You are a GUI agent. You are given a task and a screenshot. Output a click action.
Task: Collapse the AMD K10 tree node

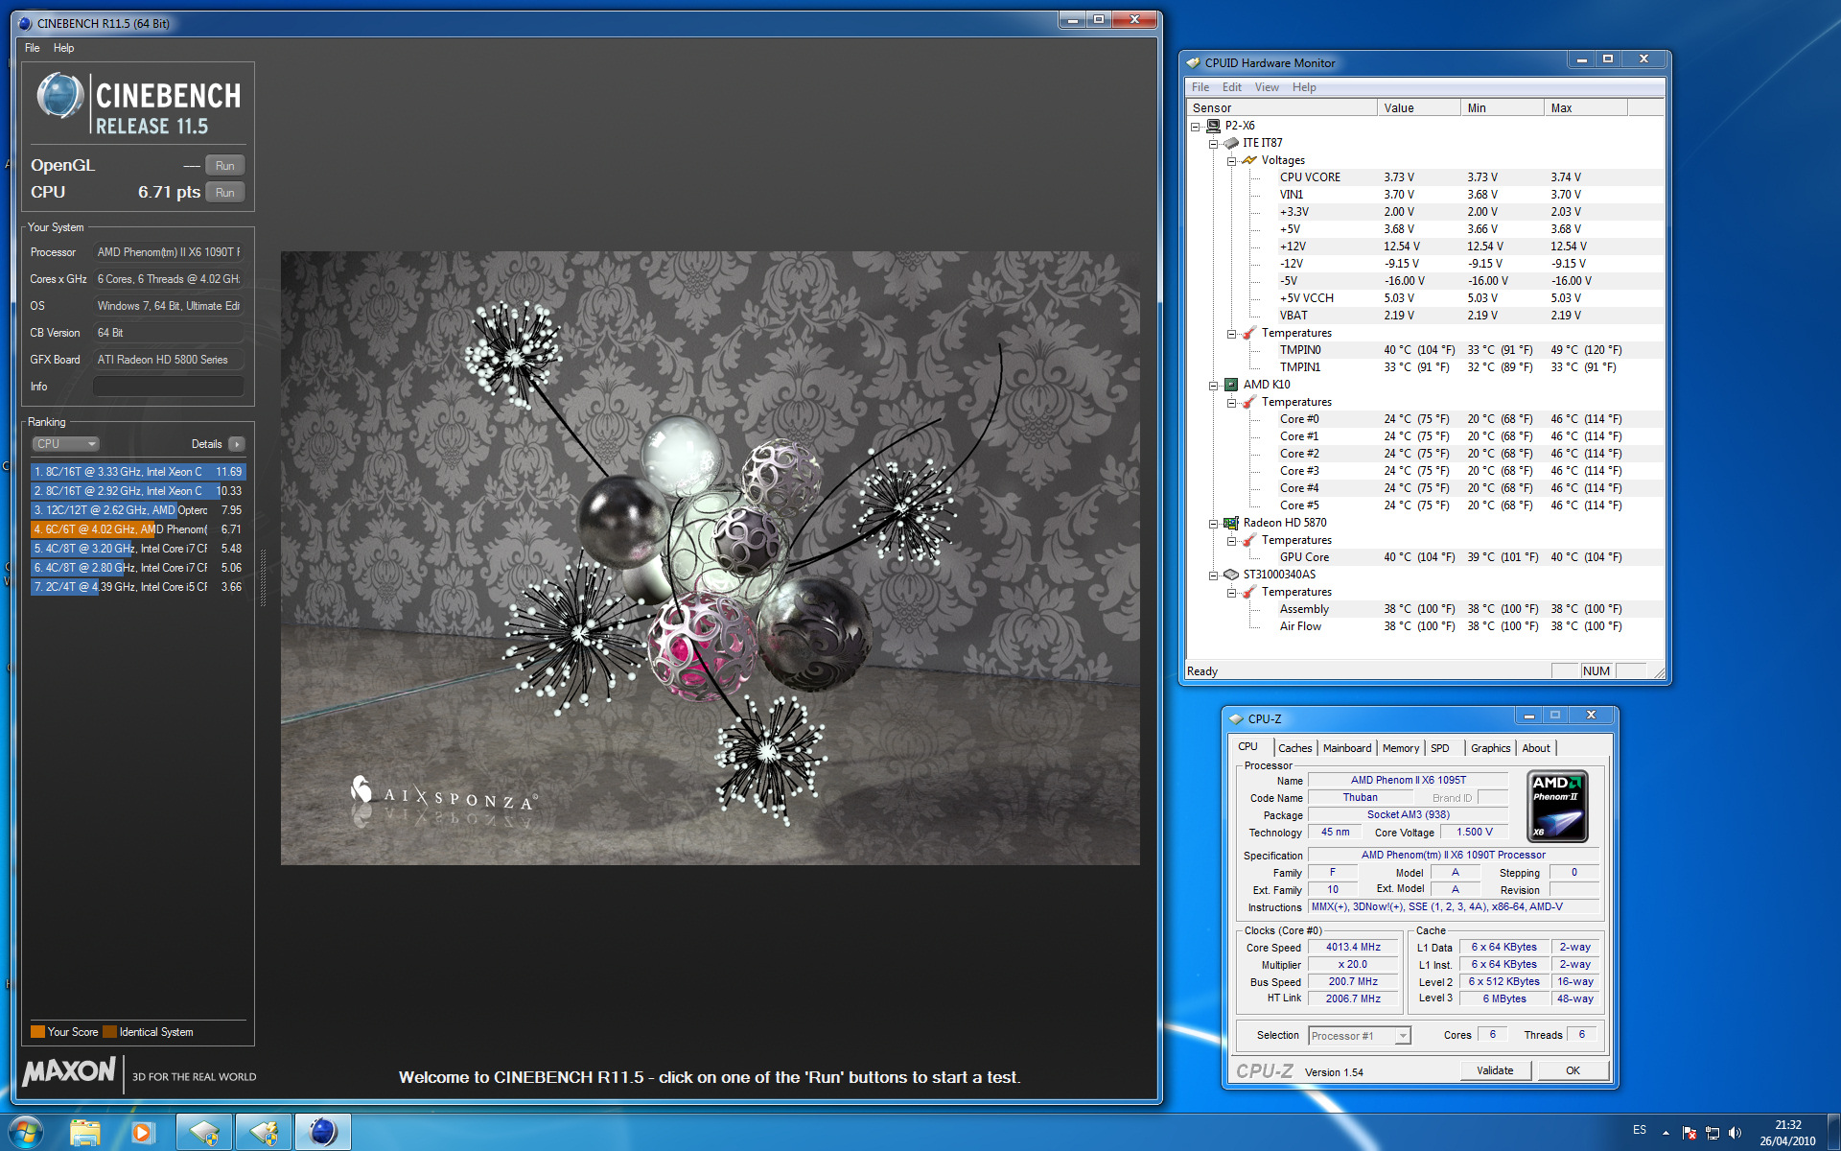click(x=1213, y=386)
